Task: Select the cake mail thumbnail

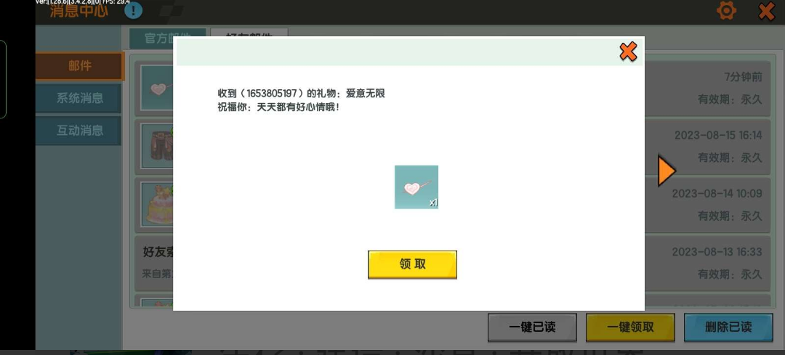Action: (157, 205)
